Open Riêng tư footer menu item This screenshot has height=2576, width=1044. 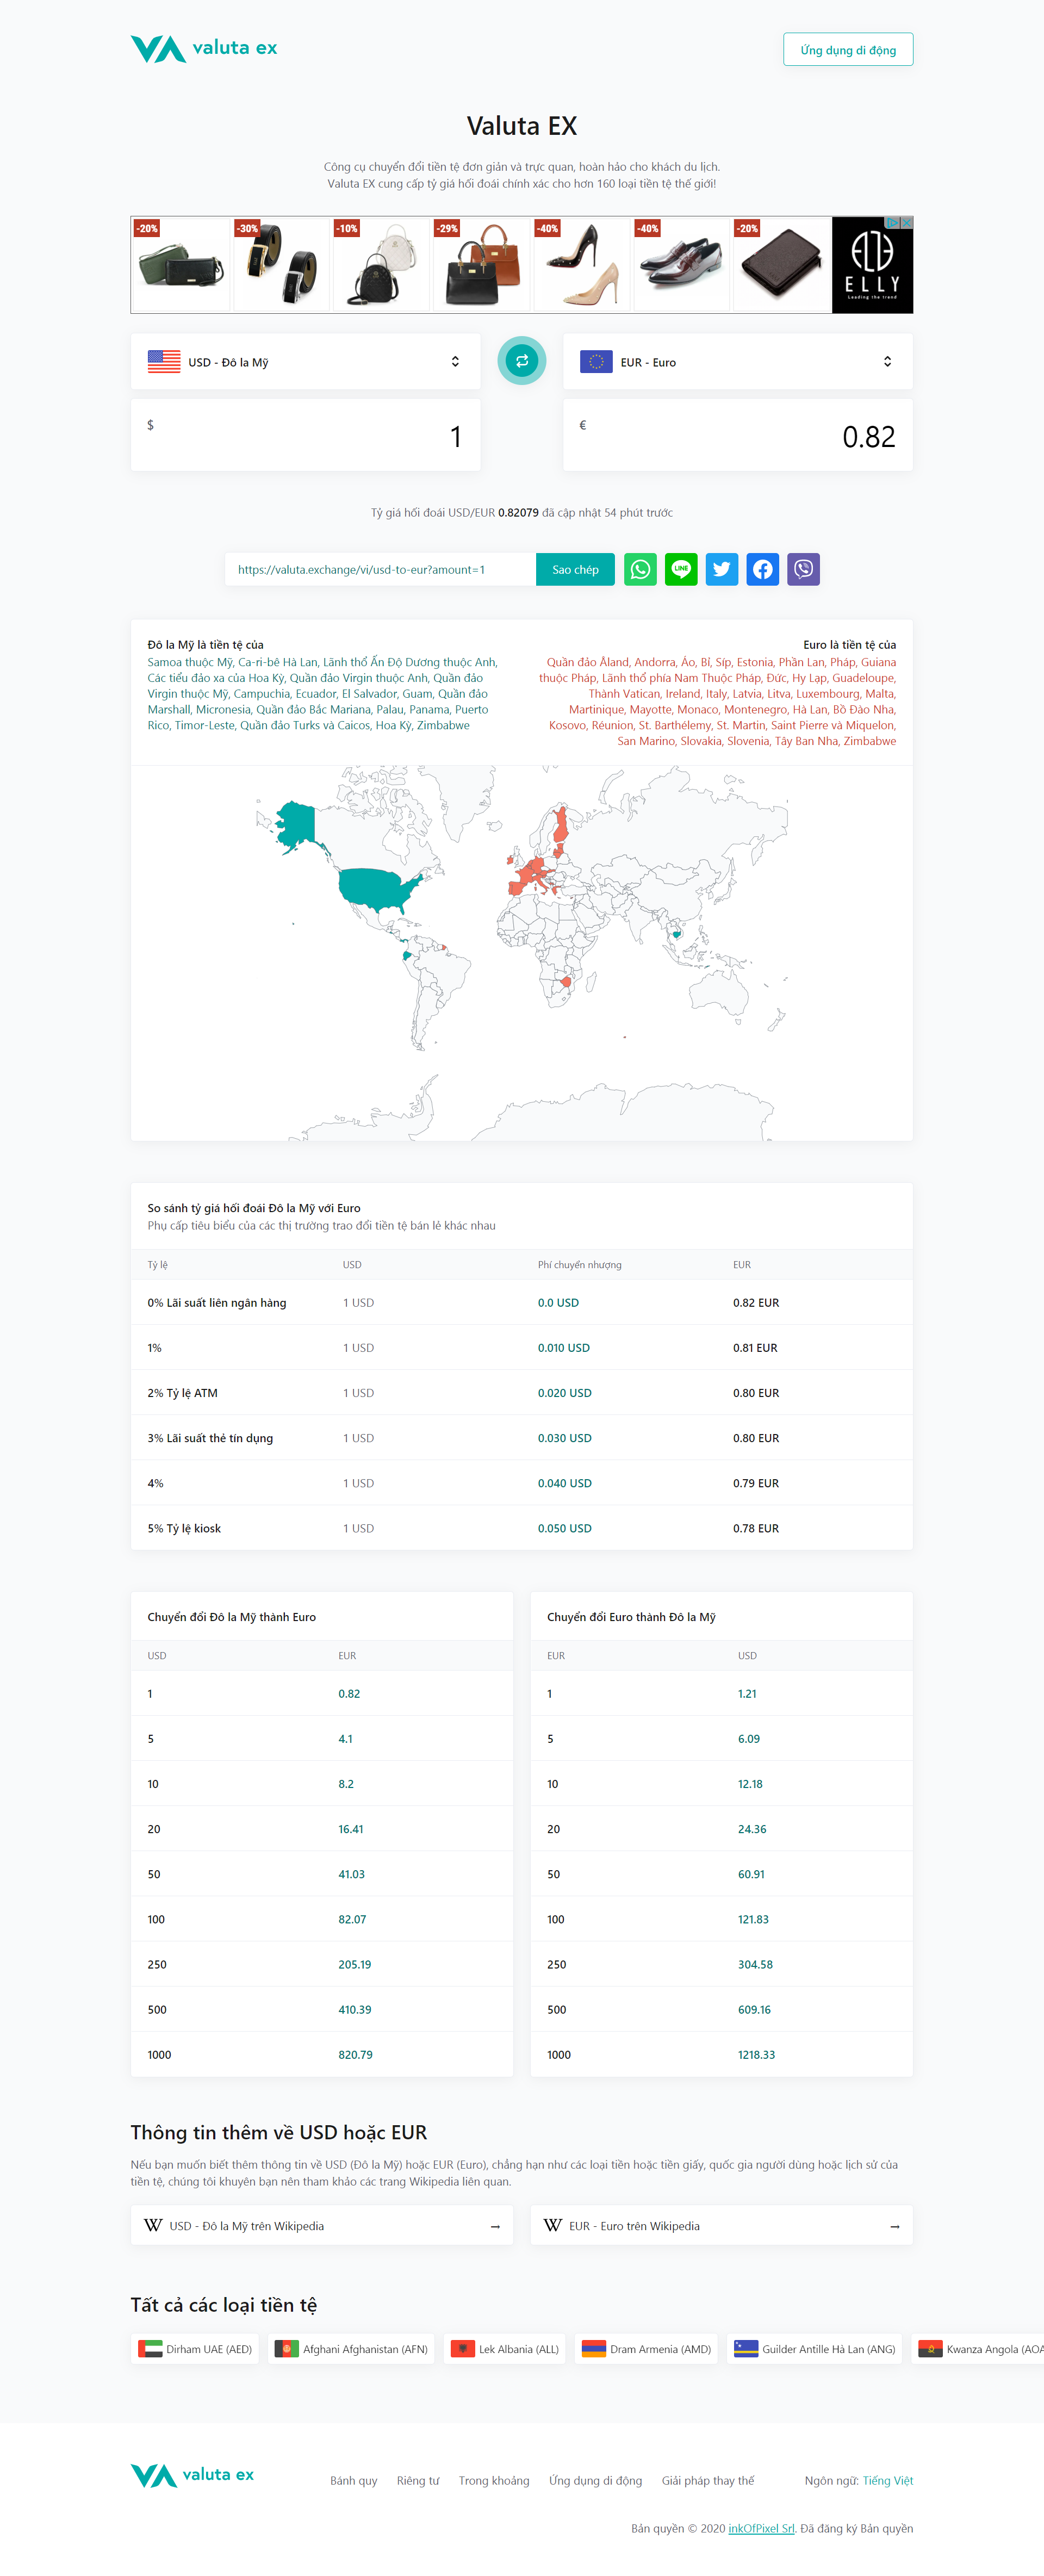coord(417,2480)
